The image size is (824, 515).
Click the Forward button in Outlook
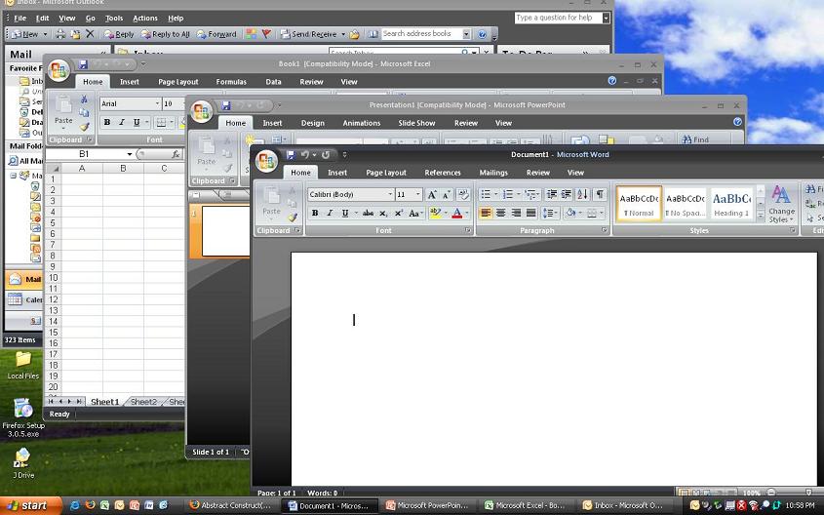(x=216, y=34)
